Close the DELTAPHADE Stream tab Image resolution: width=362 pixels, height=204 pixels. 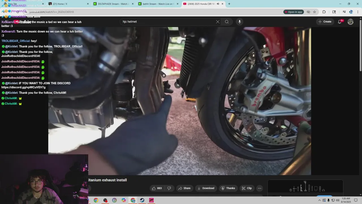click(x=133, y=4)
